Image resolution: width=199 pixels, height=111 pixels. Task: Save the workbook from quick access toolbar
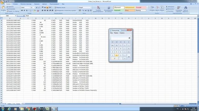tap(6, 1)
